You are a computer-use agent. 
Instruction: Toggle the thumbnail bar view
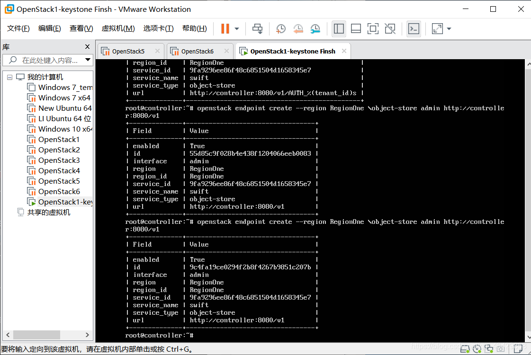click(356, 29)
